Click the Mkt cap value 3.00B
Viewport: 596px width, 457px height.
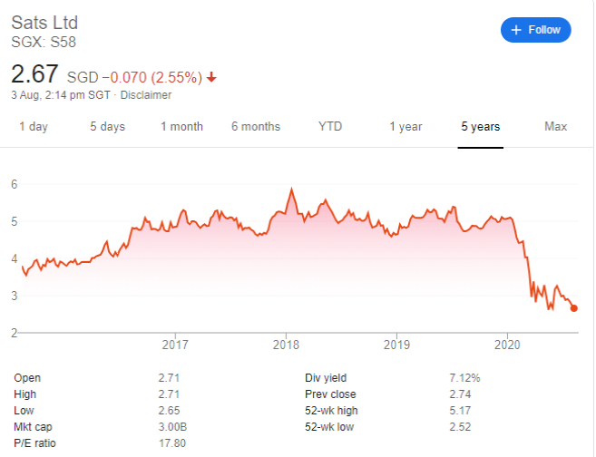pos(172,427)
